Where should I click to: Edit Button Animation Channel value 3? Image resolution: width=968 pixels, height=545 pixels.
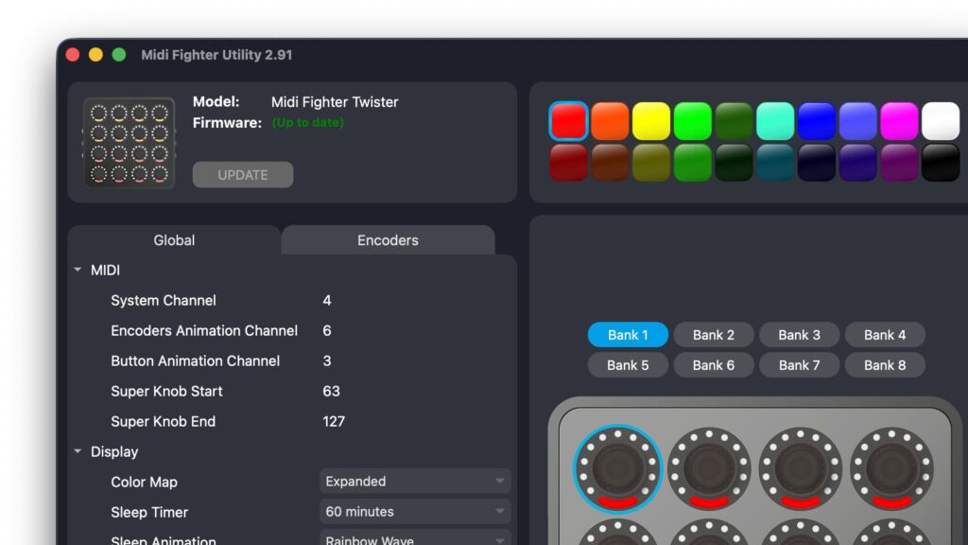point(327,360)
